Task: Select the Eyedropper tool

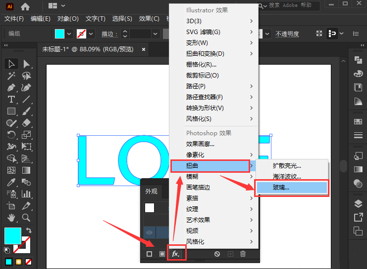Action: 11,182
